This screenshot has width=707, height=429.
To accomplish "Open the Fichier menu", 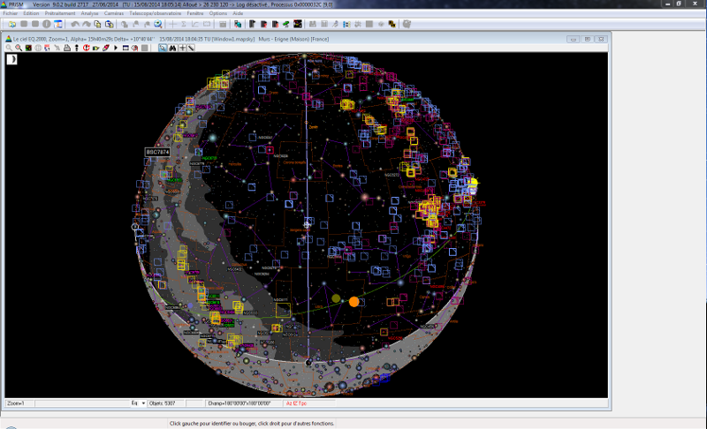I will click(x=11, y=14).
